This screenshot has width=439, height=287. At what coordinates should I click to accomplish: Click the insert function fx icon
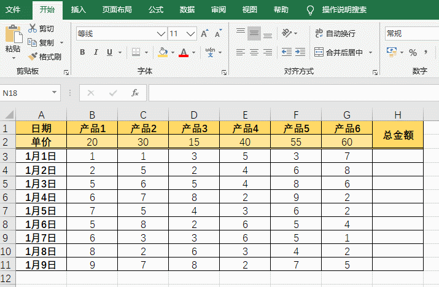pos(135,93)
